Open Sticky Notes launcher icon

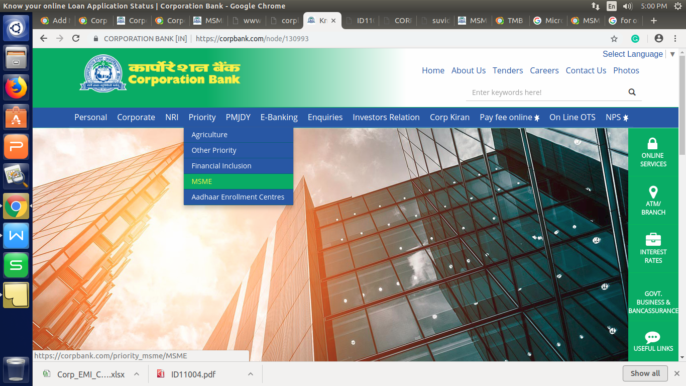16,295
